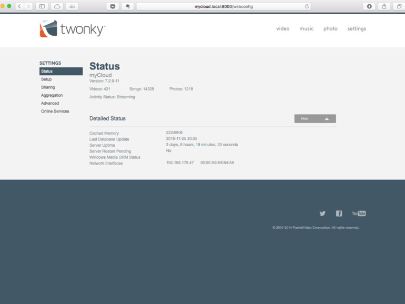Viewport: 405px width, 304px height.
Task: Click the Cached Memory value 22249KB
Action: point(174,133)
